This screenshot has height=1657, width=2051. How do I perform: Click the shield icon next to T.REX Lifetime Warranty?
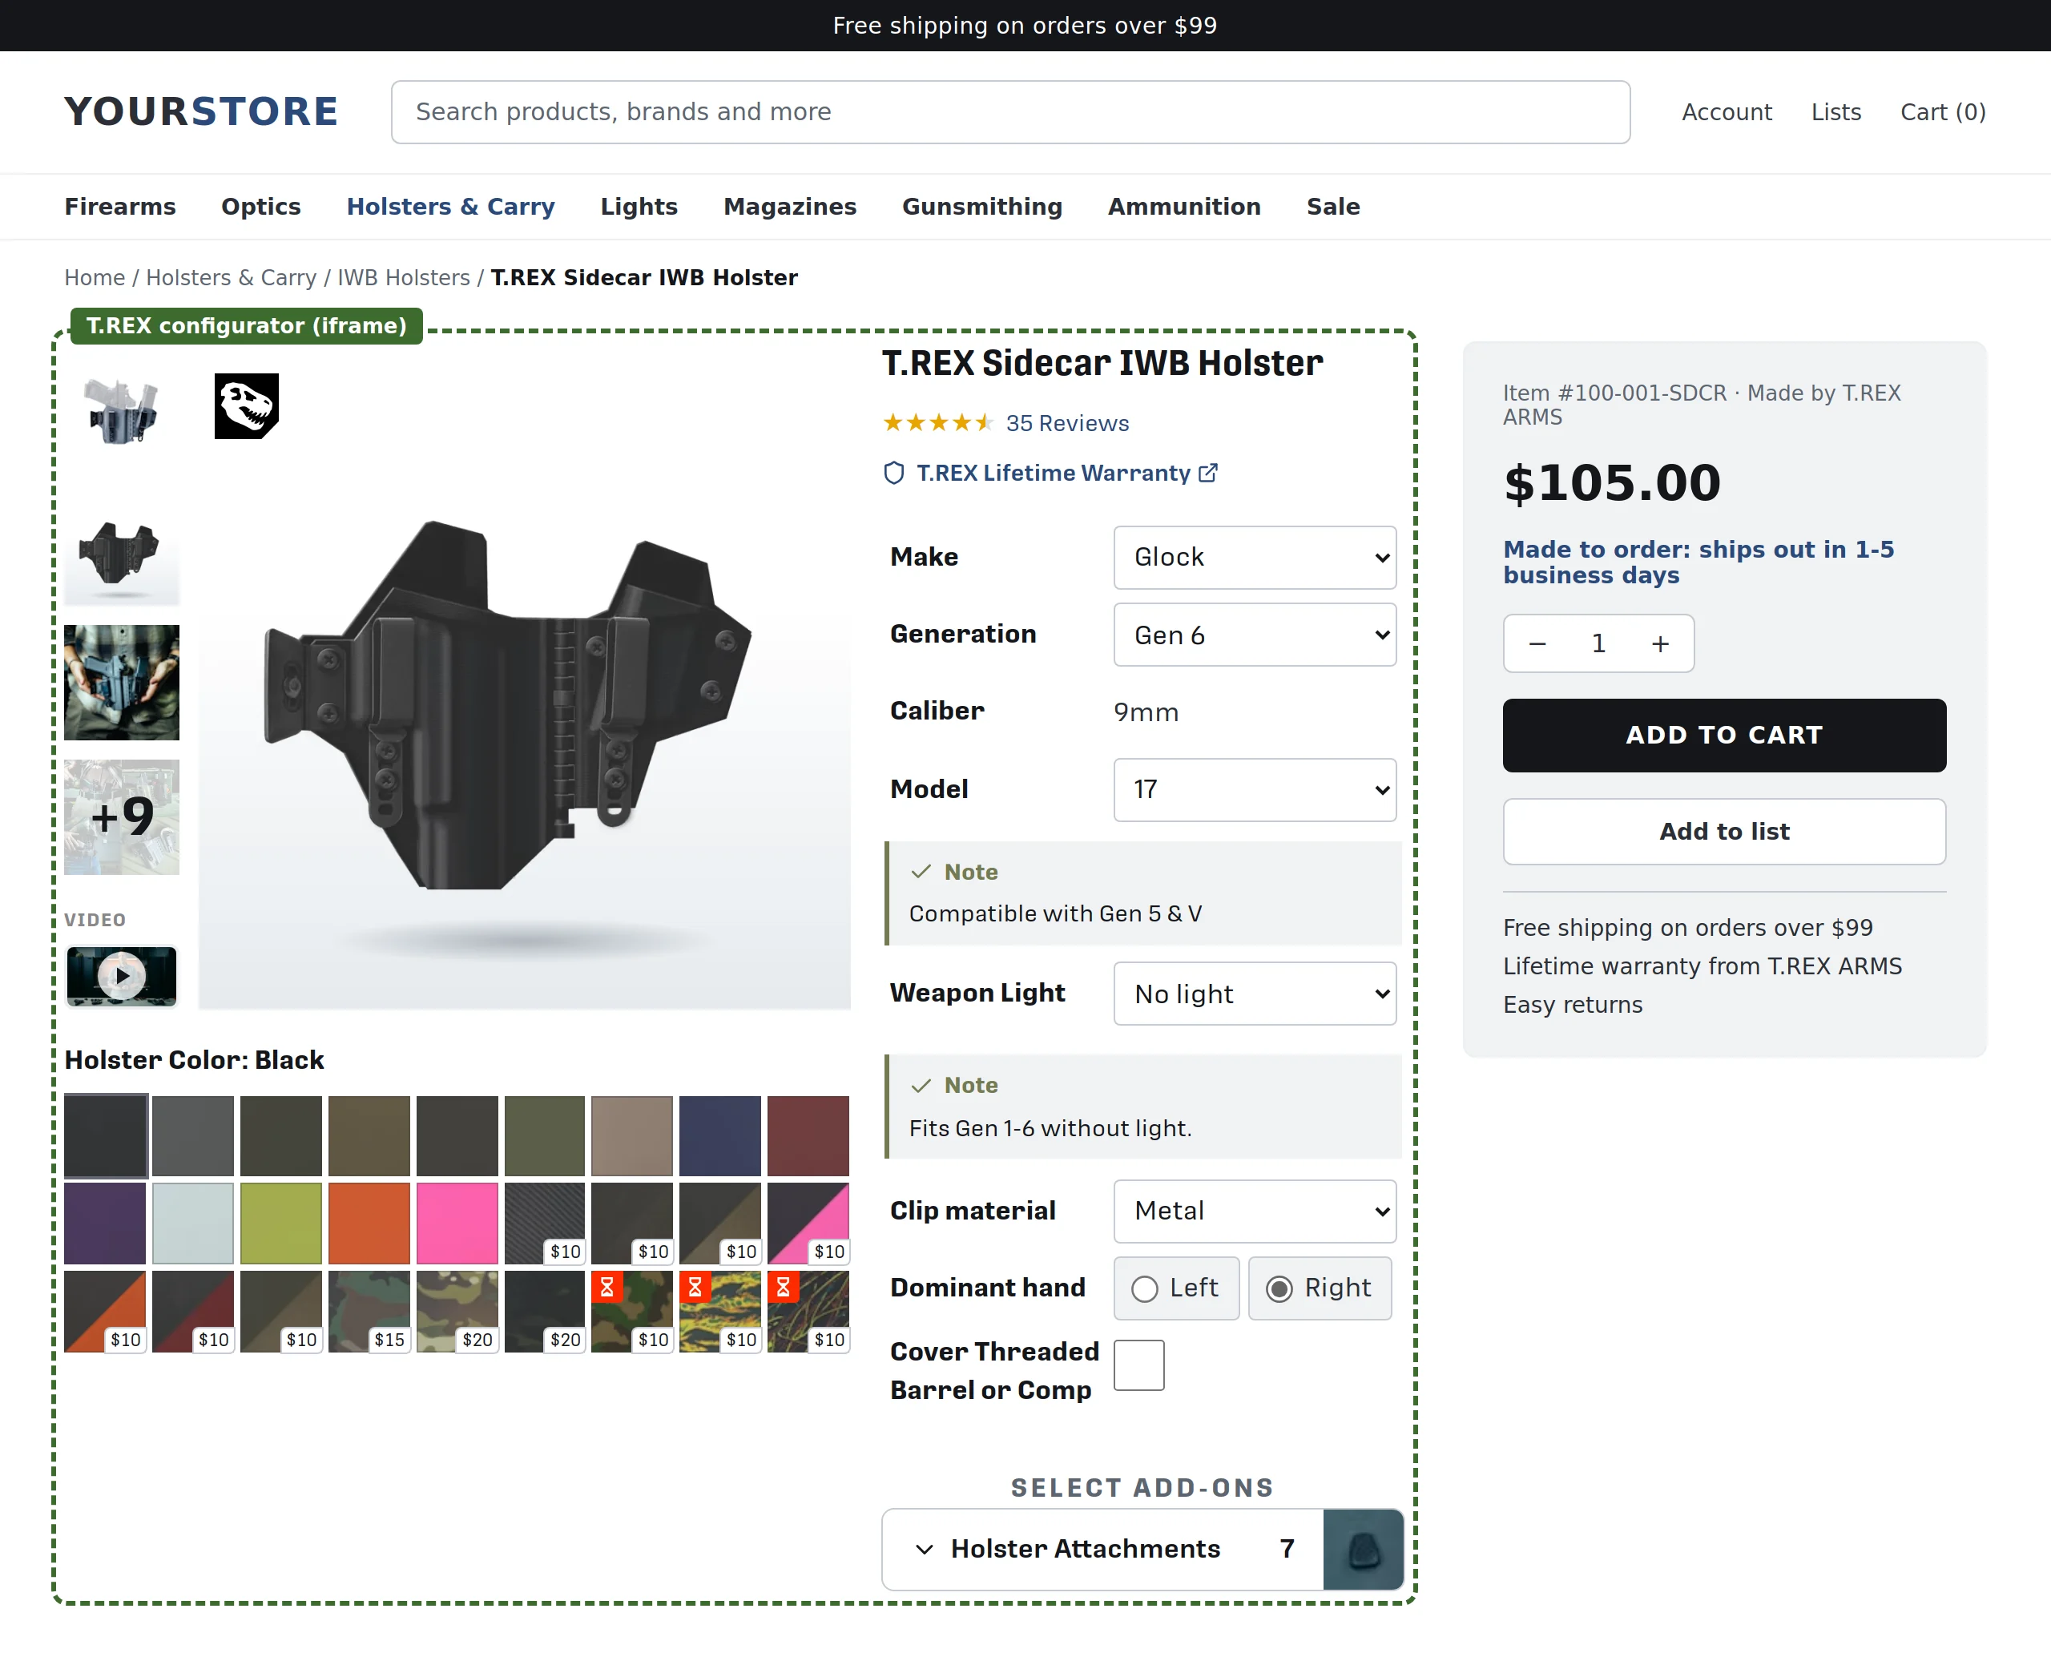[x=893, y=473]
